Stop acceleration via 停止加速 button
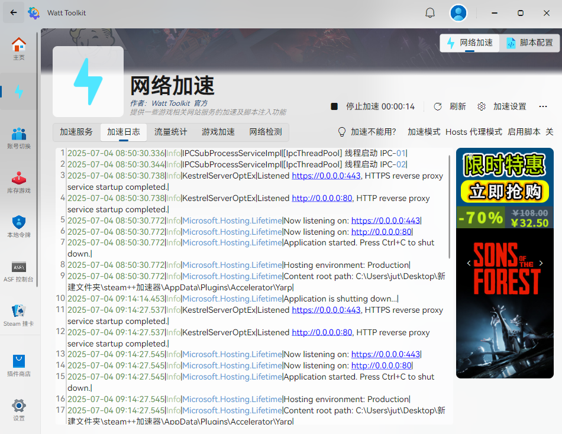Screen dimensions: 562x434 coord(373,106)
